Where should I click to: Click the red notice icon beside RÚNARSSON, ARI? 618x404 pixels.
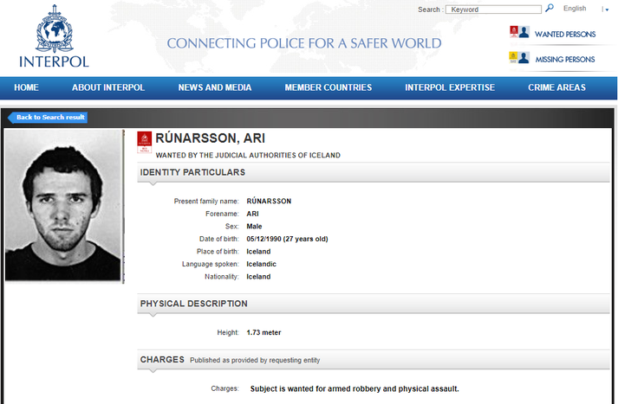(x=144, y=142)
